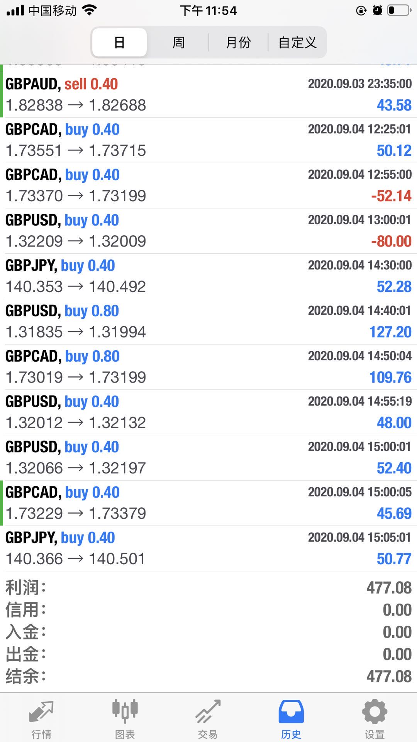This screenshot has height=742, width=417.
Task: Open the GBPUSD buy 0.80 trade
Action: [208, 322]
